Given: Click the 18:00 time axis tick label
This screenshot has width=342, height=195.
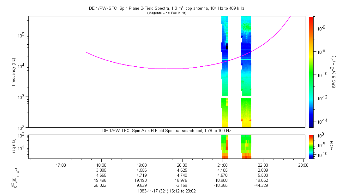Looking at the screenshot, I should (101, 164).
